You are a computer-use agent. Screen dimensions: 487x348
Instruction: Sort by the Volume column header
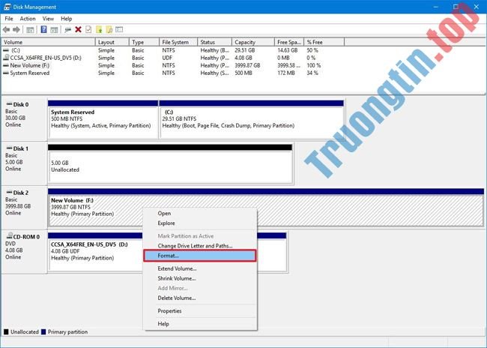coord(48,42)
